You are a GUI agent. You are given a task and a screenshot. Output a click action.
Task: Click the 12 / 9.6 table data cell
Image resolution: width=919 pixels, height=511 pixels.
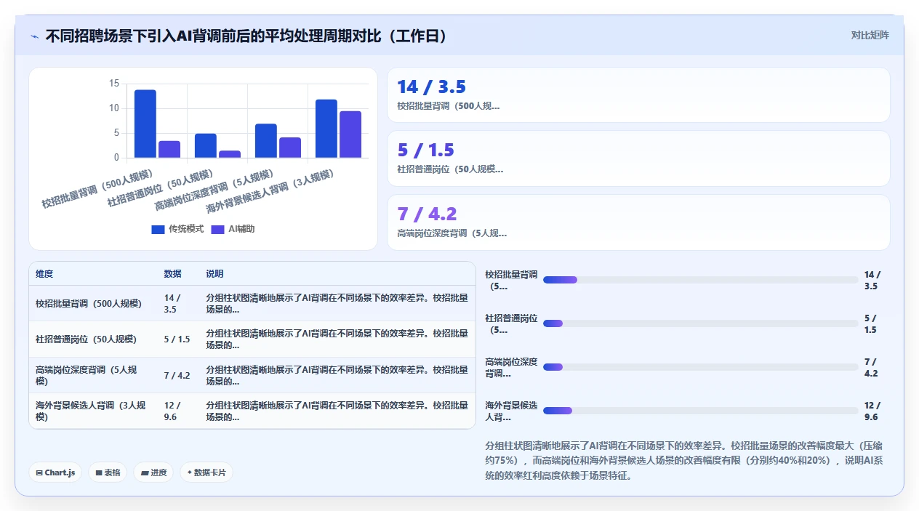[179, 411]
